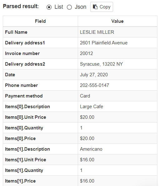Click the clipboard icon on Copy button
Image resolution: width=159 pixels, height=186 pixels.
tap(95, 7)
